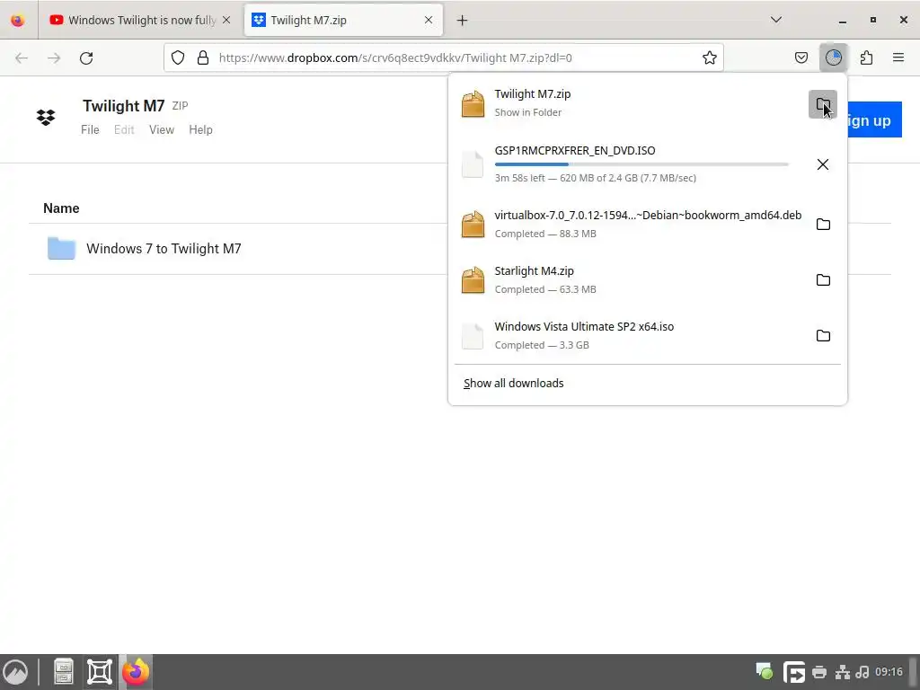Show virtualbox deb file in folder
Screen dimensions: 920x690
tap(823, 224)
